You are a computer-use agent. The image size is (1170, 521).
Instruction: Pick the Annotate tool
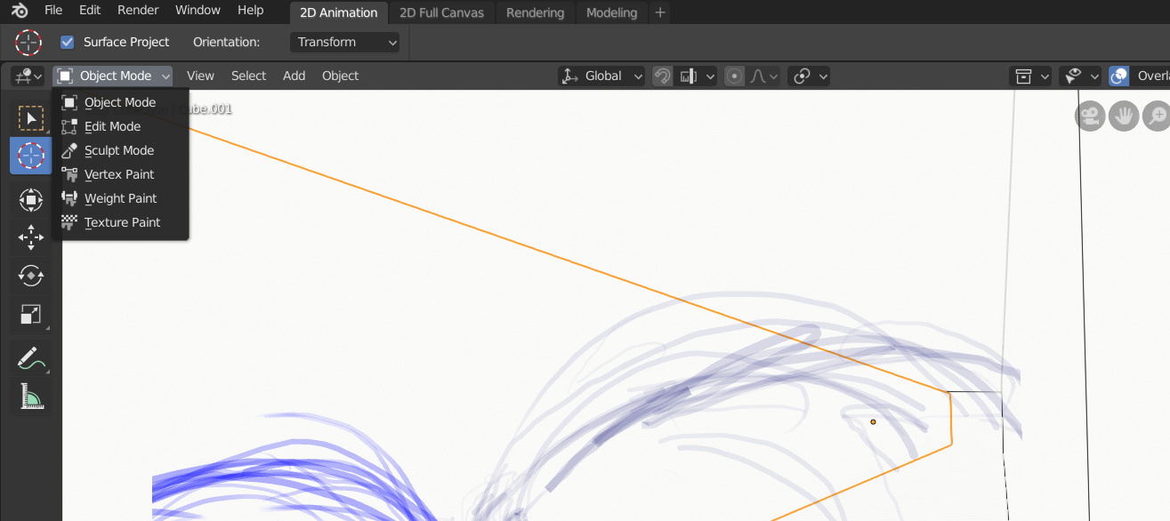30,358
